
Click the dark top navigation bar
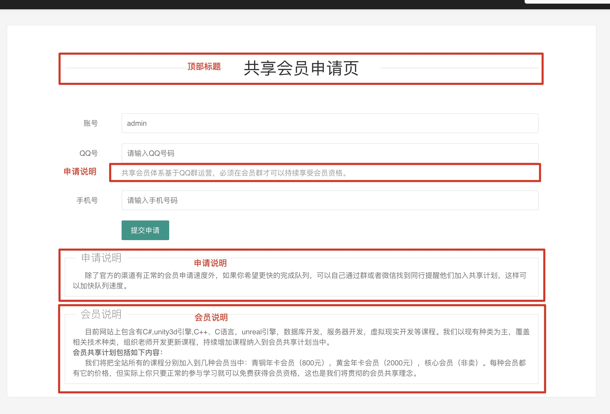tap(263, 4)
